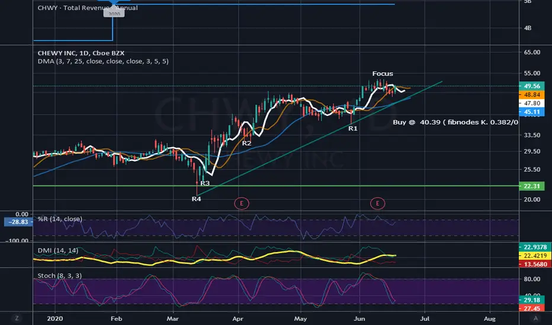Image resolution: width=552 pixels, height=325 pixels.
Task: Click the 29.18 Stoch value label
Action: 532,300
